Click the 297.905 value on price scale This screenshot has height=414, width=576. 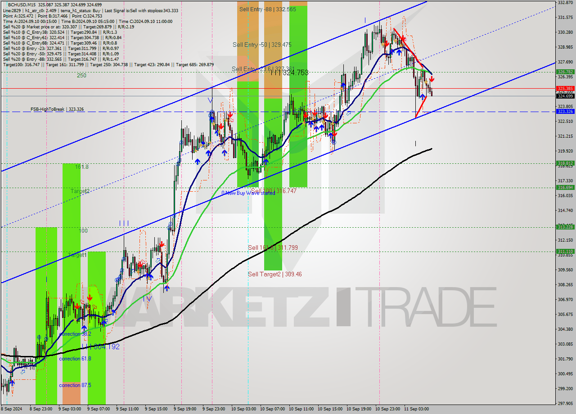pos(565,403)
